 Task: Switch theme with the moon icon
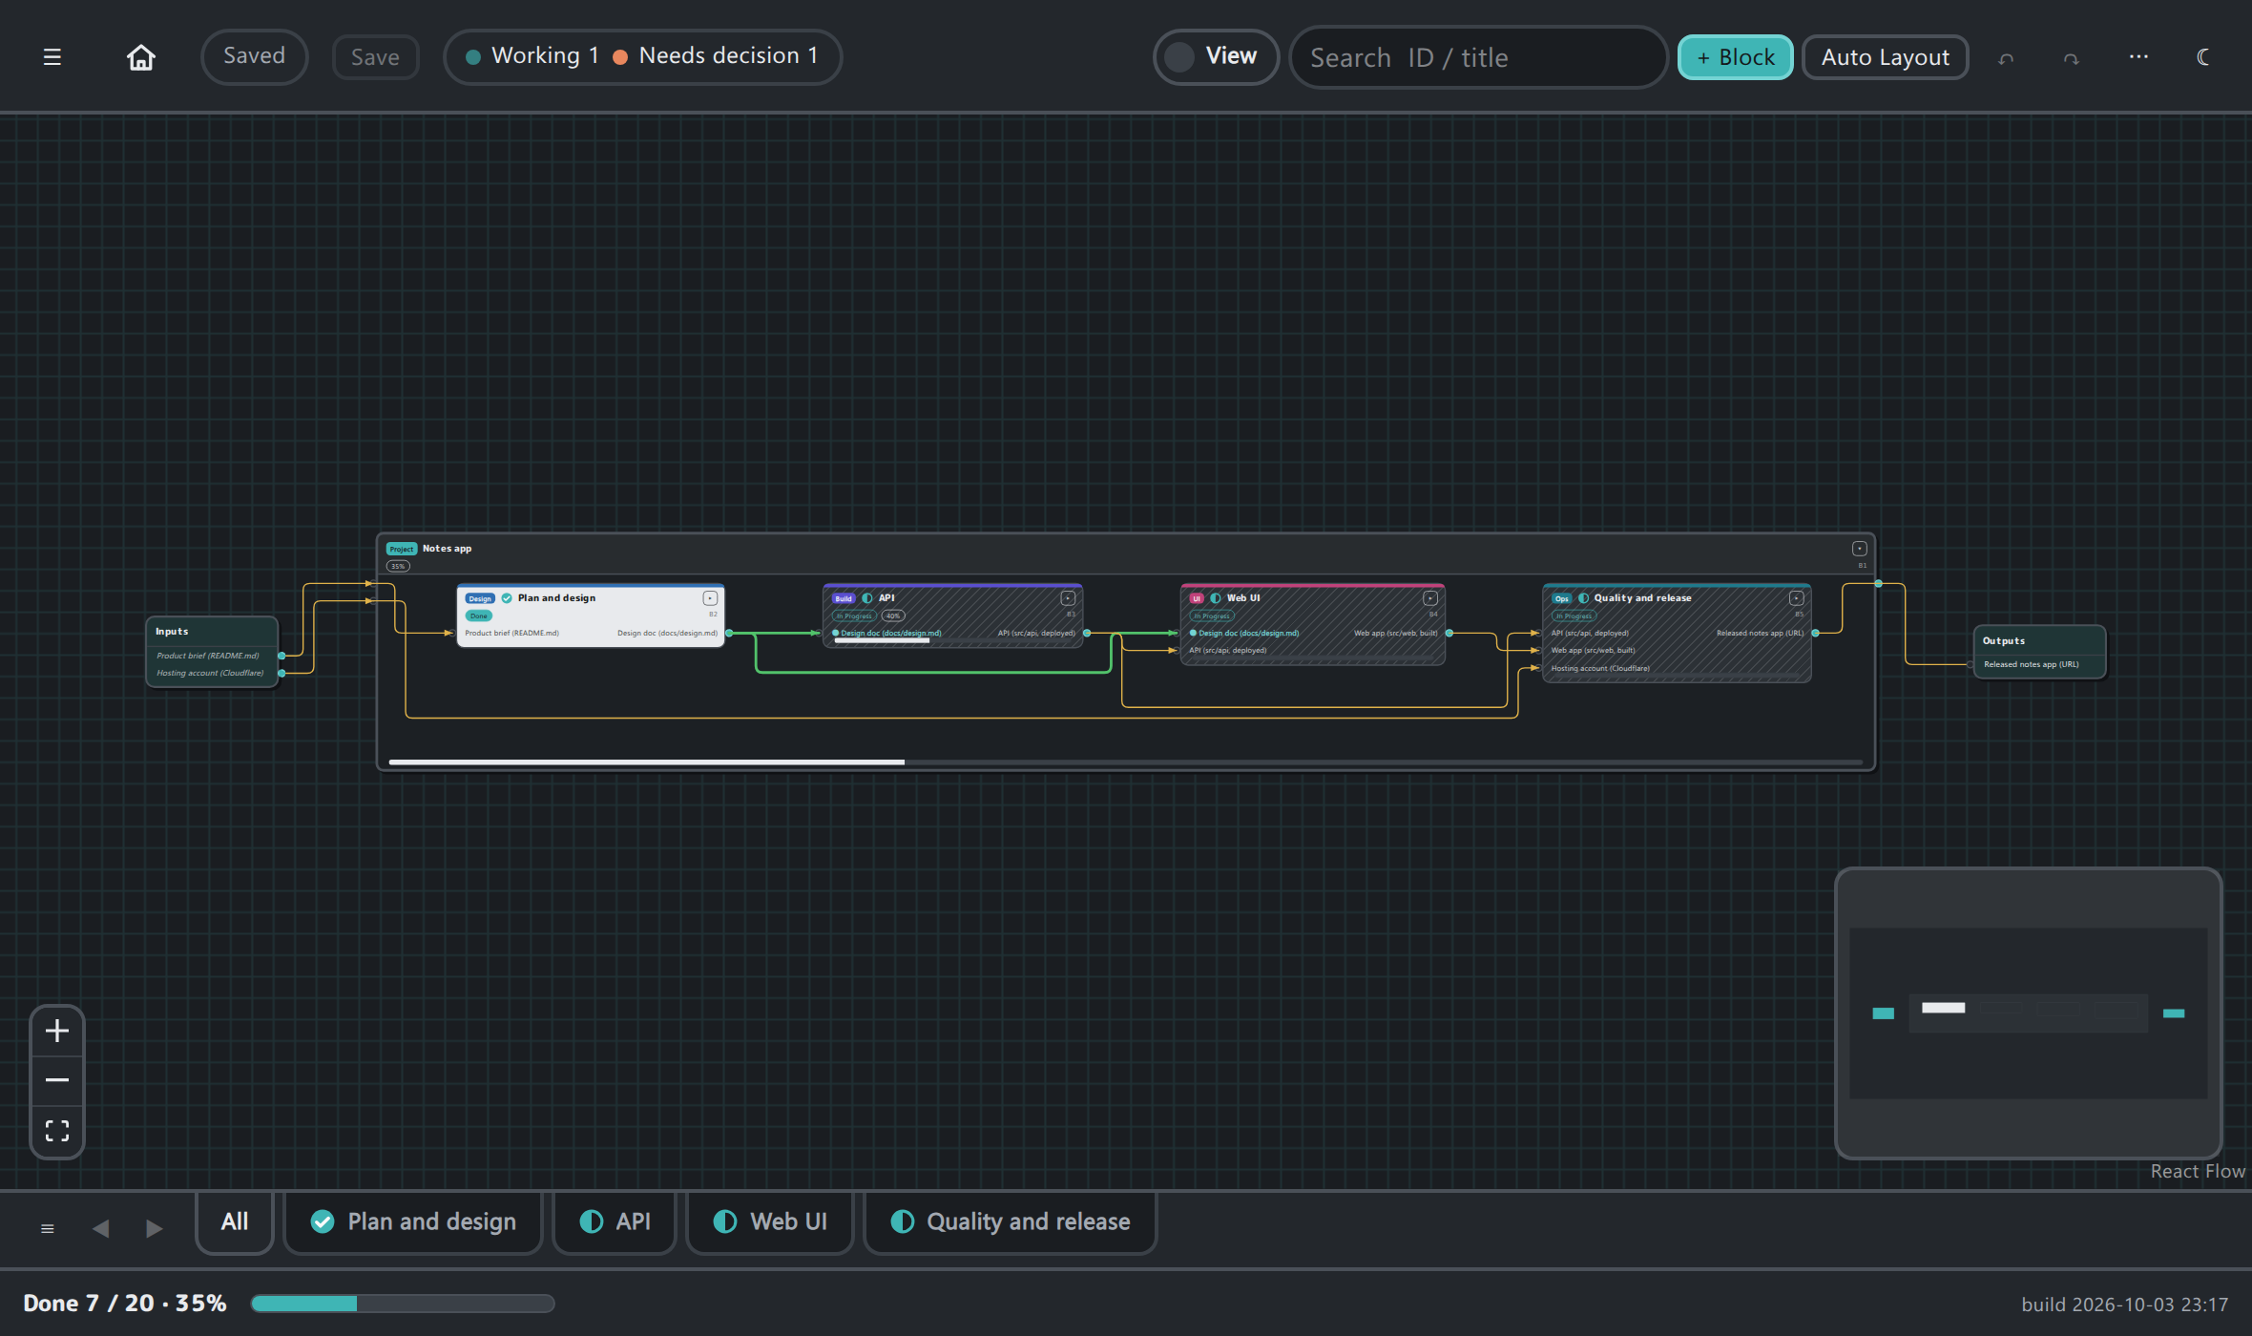[x=2202, y=57]
